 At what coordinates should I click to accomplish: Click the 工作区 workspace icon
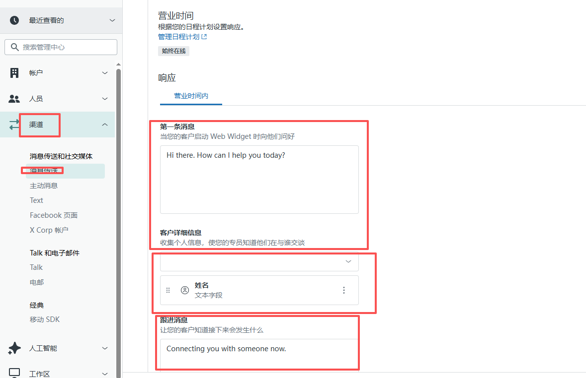(x=13, y=373)
